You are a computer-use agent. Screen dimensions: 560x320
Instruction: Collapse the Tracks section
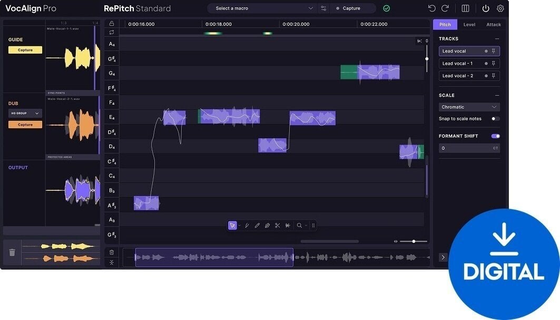tap(497, 38)
